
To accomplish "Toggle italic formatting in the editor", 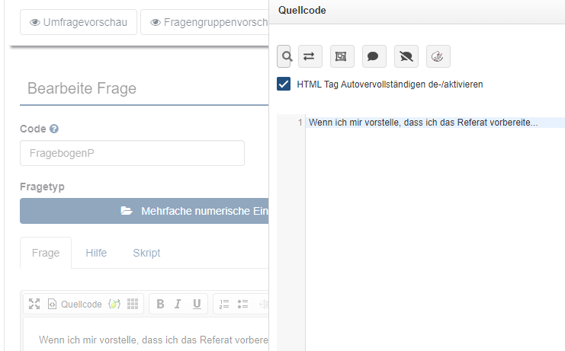I will (178, 304).
